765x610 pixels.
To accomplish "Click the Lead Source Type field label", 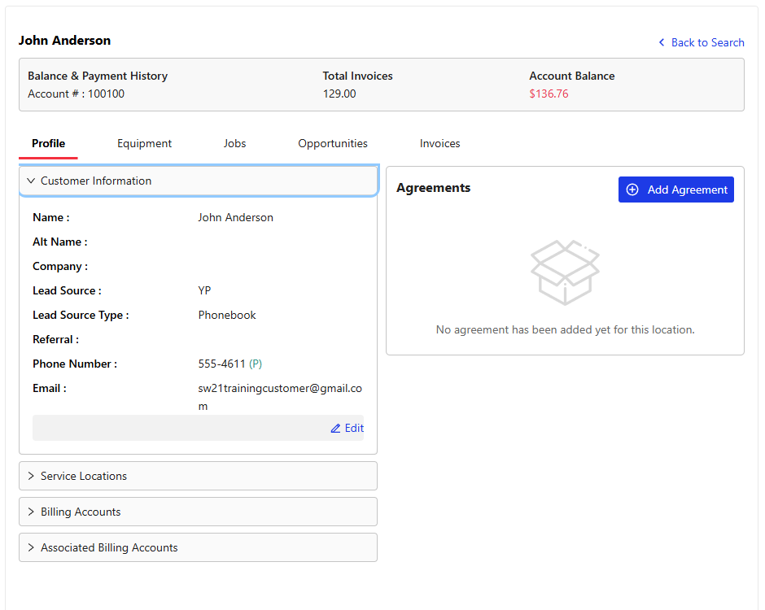I will [x=81, y=315].
